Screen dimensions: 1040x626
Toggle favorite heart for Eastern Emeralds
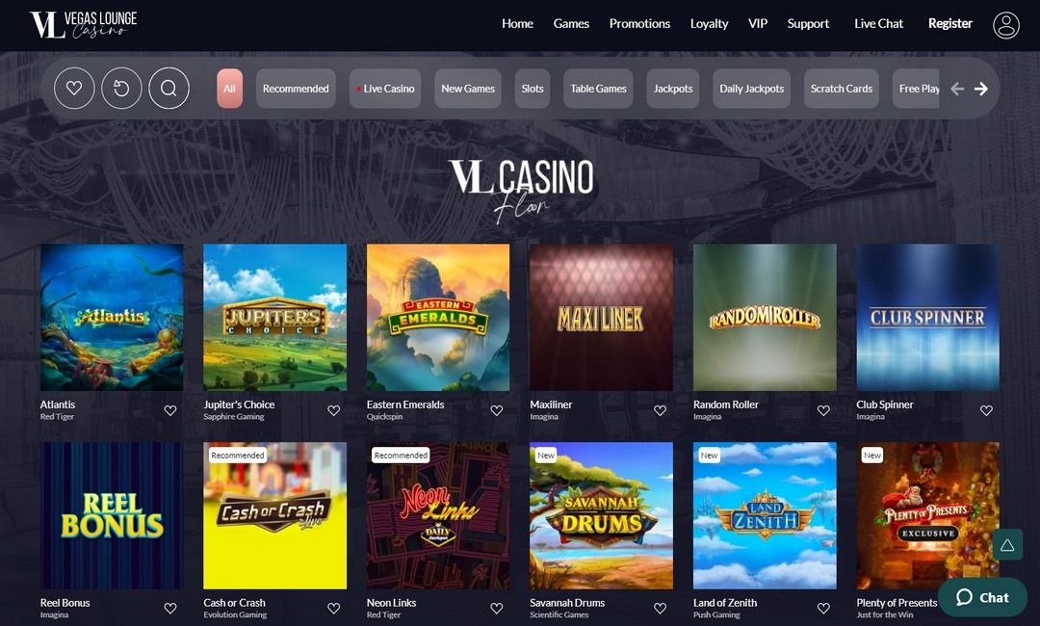click(497, 410)
